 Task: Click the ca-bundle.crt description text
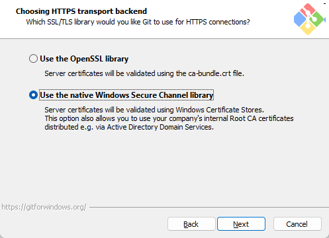[x=144, y=73]
